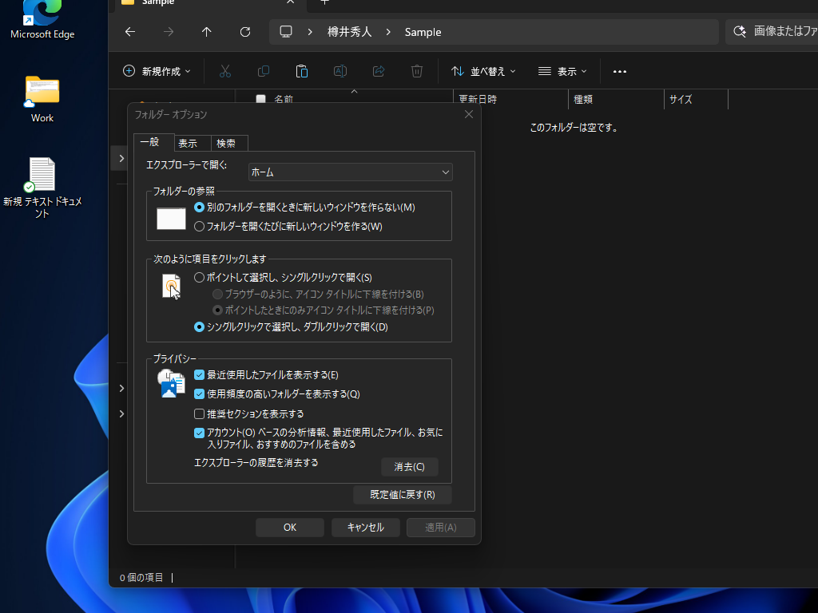This screenshot has height=613, width=818.
Task: Expand the middle navigation pane chevron
Action: [121, 389]
